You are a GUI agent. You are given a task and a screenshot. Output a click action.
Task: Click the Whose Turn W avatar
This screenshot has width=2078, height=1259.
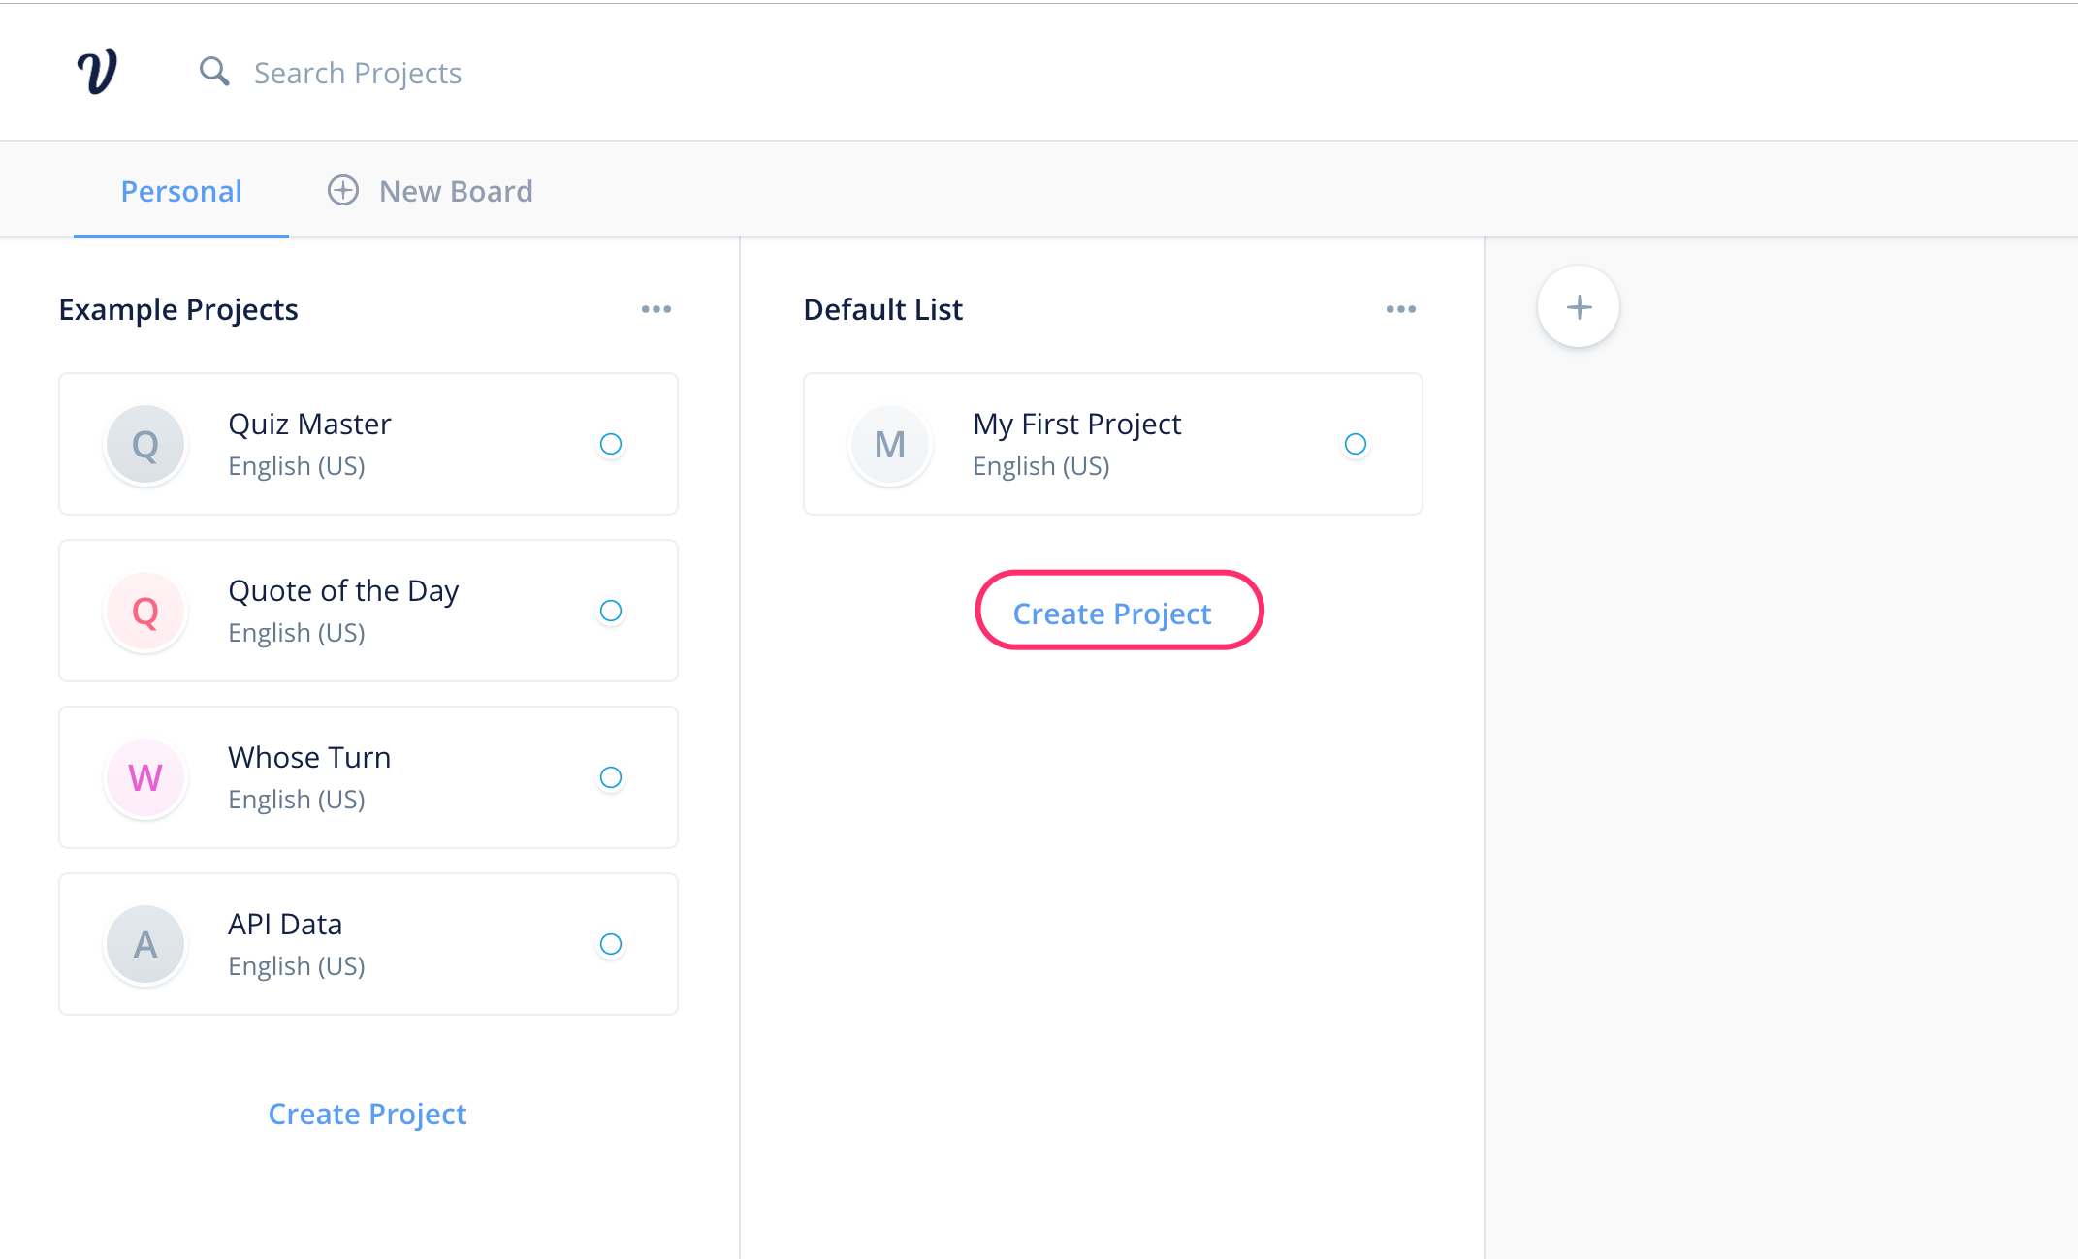[x=145, y=777]
